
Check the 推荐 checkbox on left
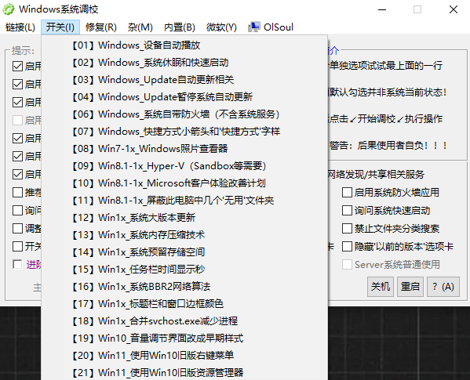point(18,193)
